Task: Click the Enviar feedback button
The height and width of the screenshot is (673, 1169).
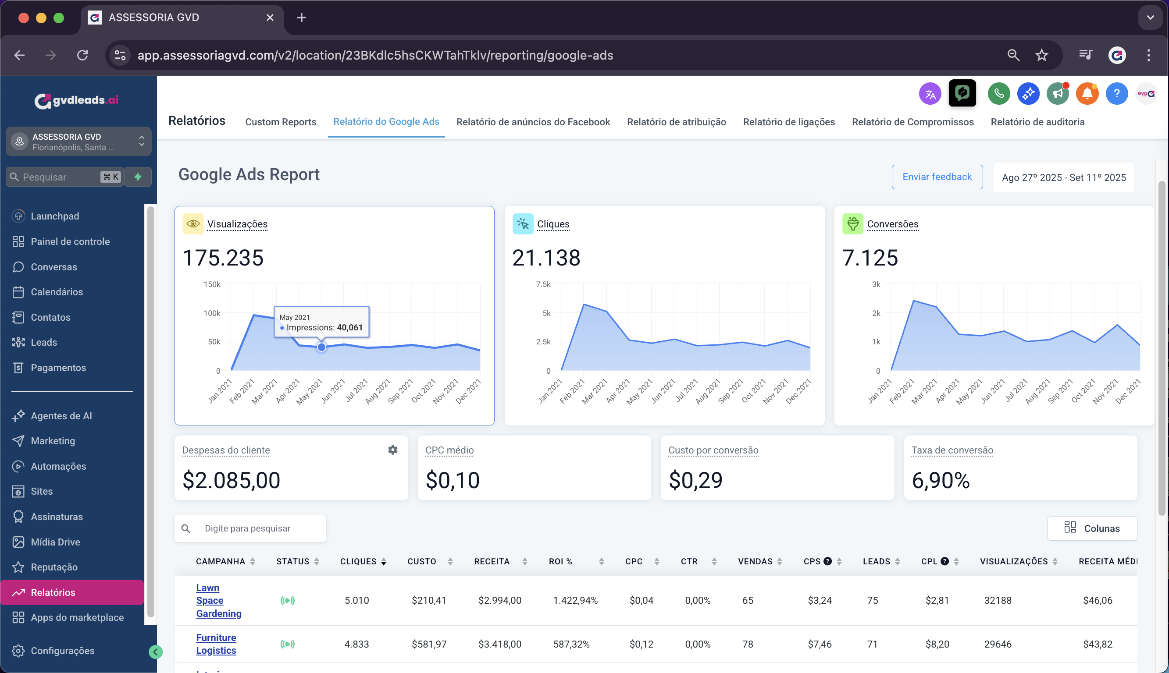Action: click(x=937, y=177)
